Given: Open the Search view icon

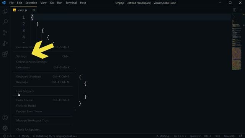Looking at the screenshot, I should [5, 22].
